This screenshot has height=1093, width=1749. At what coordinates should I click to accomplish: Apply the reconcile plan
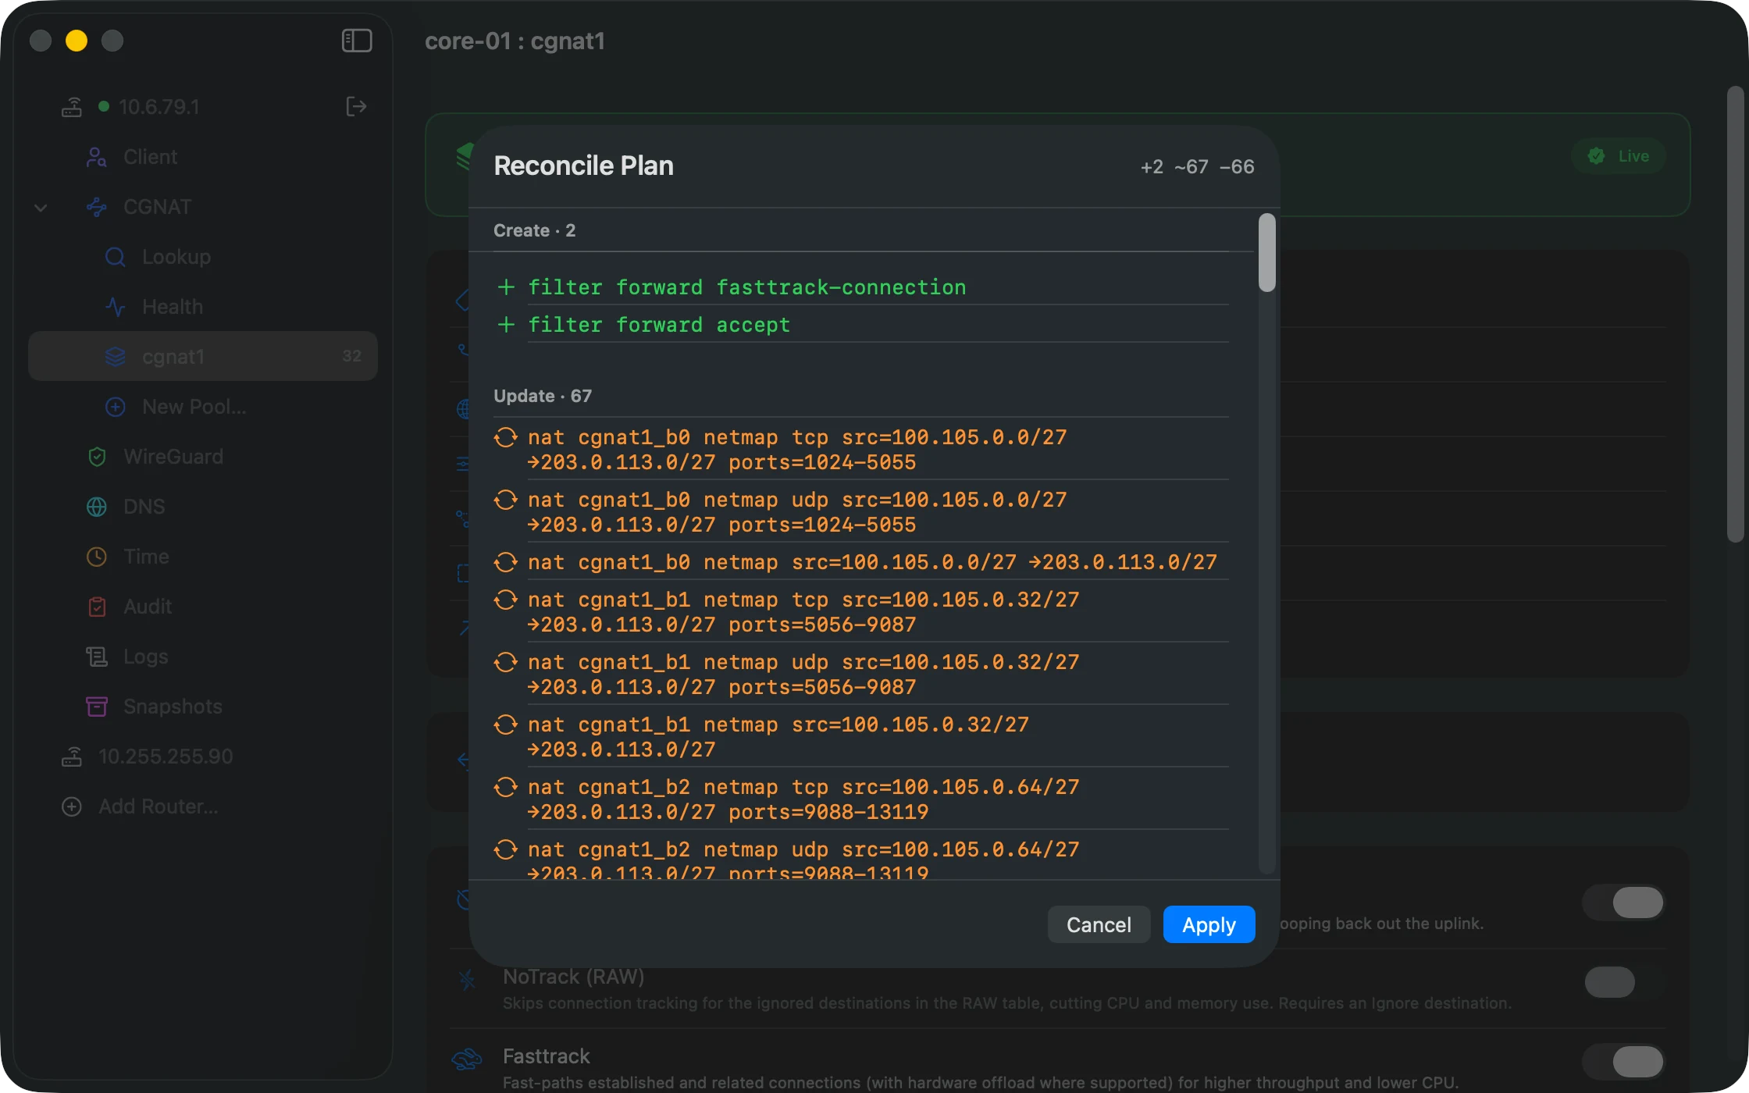(x=1209, y=924)
